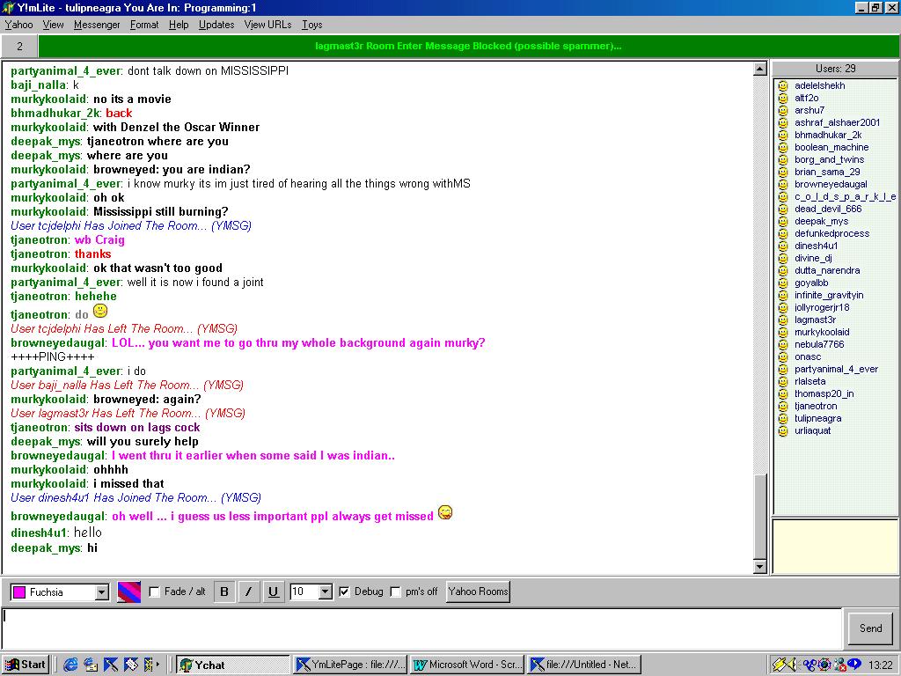901x676 pixels.
Task: Open the Updates menu
Action: (x=216, y=25)
